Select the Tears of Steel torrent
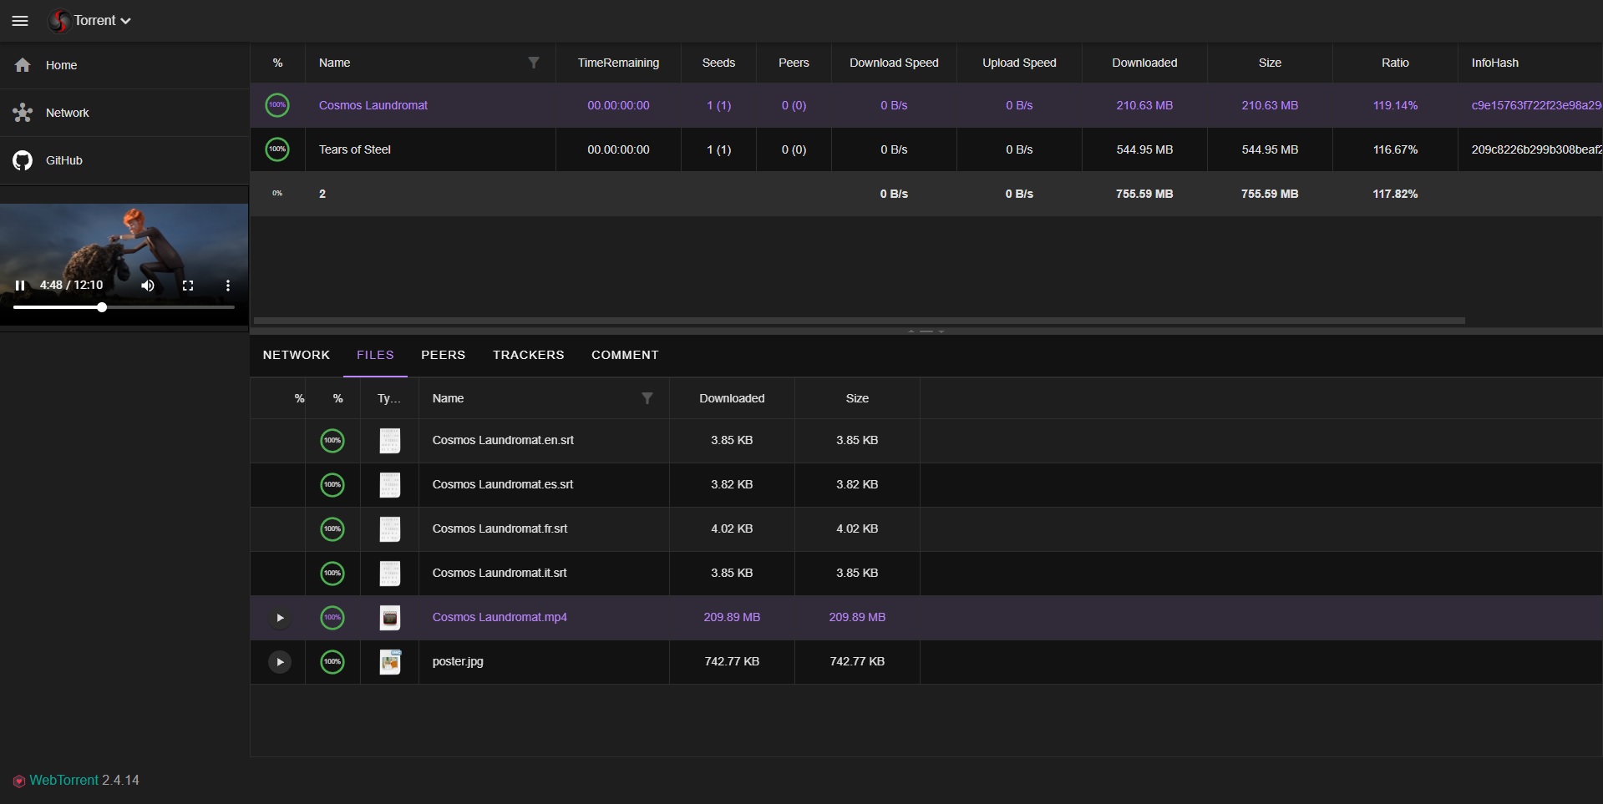The height and width of the screenshot is (804, 1603). click(x=926, y=149)
